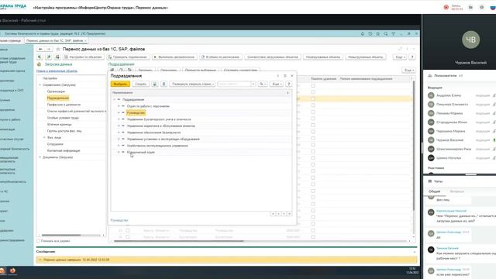Open search magnifier in 1C title bar
496x279 pixels.
coord(386,33)
